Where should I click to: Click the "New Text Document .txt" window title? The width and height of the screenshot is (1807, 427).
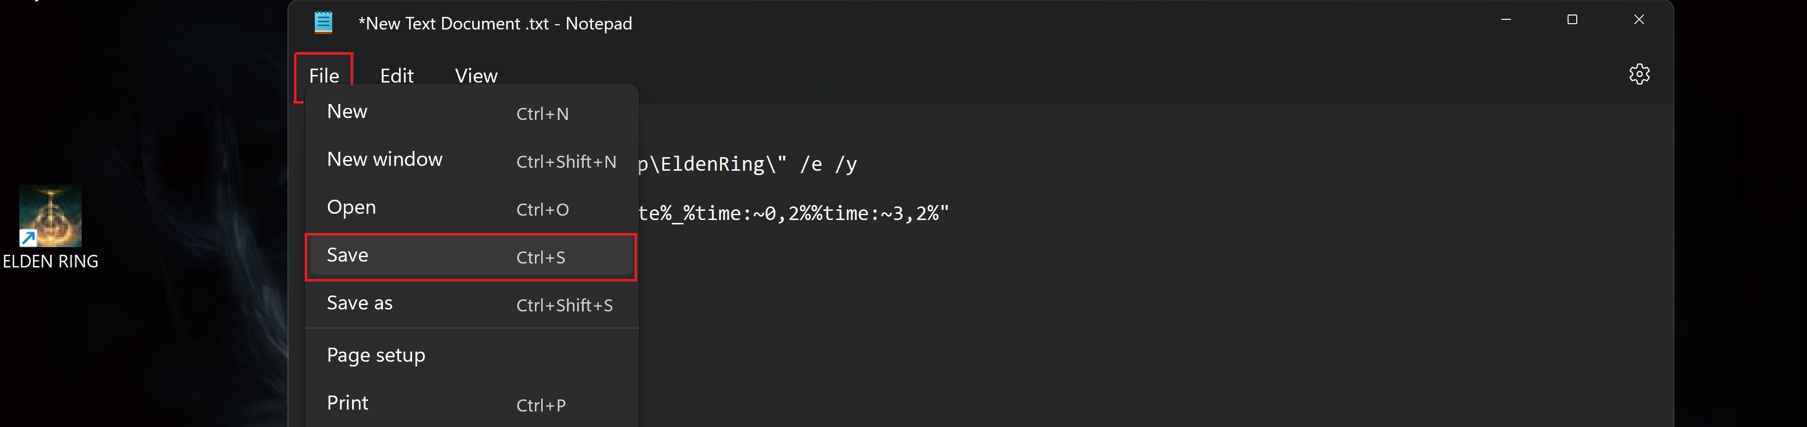tap(494, 24)
